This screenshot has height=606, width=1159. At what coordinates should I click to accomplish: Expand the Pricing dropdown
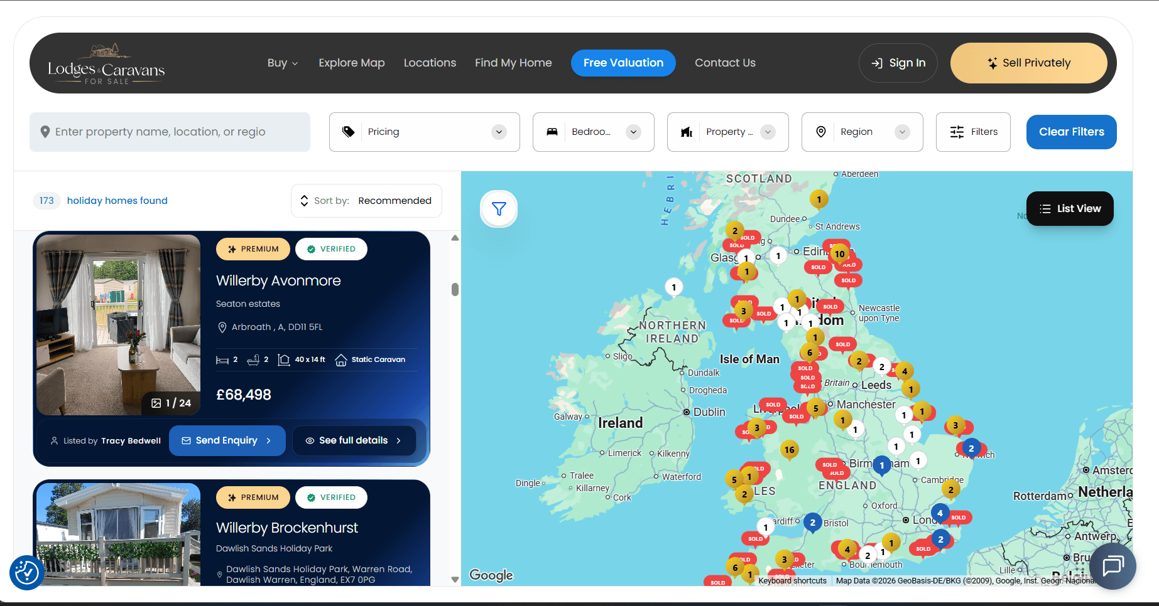(x=425, y=132)
